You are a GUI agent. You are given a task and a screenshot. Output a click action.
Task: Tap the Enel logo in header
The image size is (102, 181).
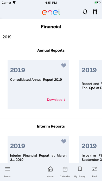click(51, 12)
